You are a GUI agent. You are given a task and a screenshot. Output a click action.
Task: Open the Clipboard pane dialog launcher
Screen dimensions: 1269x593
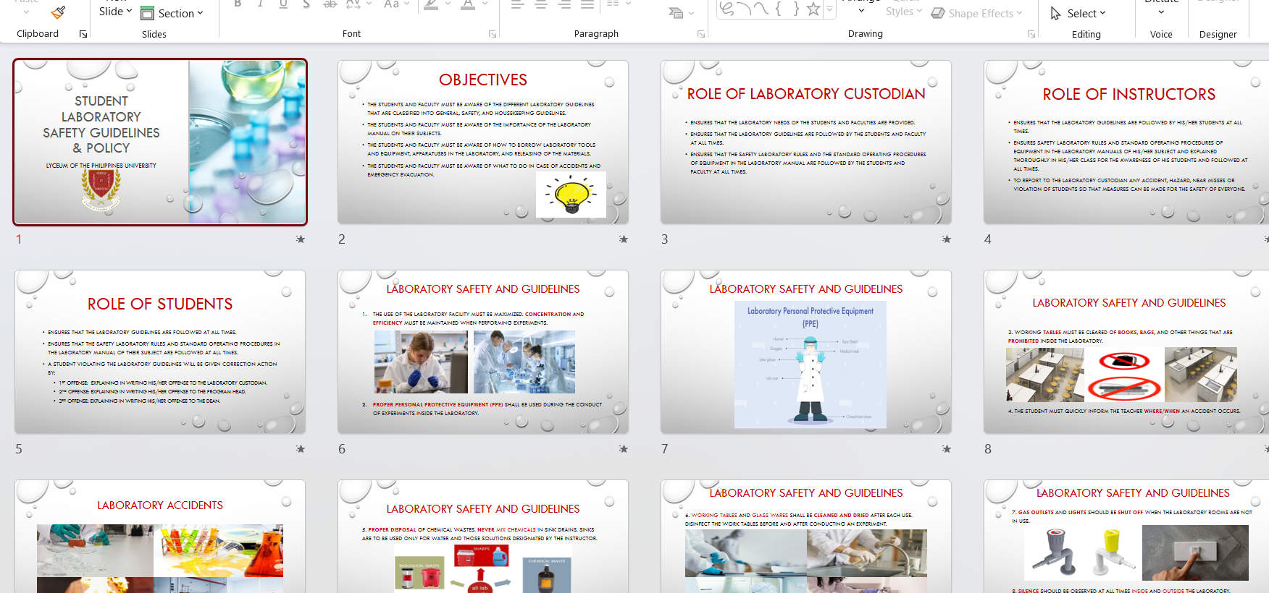click(x=83, y=34)
